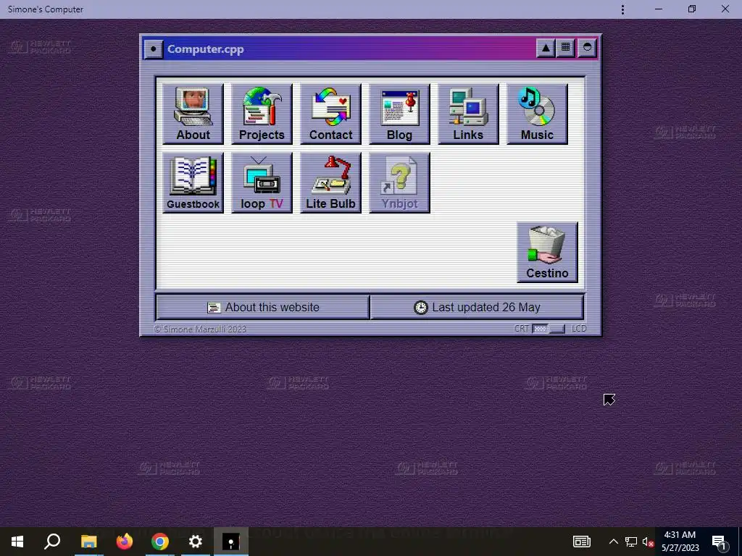Open the Ynbjot question mark shortcut
Viewport: 742px width, 556px height.
399,183
